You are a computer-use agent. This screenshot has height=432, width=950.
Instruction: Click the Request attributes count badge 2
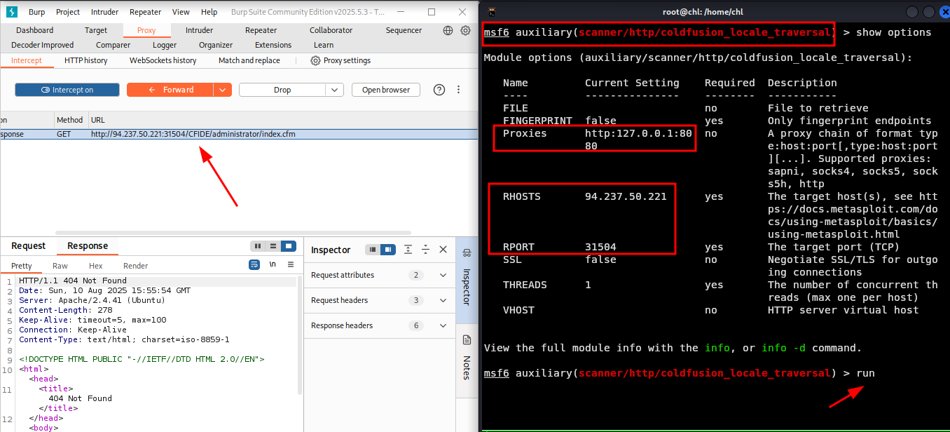coord(416,275)
